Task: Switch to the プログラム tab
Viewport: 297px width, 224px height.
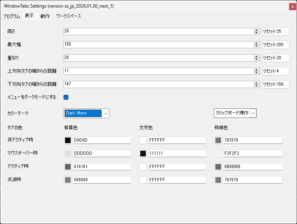Action: (x=11, y=16)
